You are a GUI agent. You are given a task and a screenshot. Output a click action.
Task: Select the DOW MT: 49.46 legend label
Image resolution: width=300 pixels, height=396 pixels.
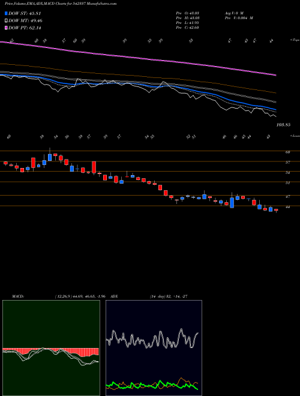click(x=25, y=21)
